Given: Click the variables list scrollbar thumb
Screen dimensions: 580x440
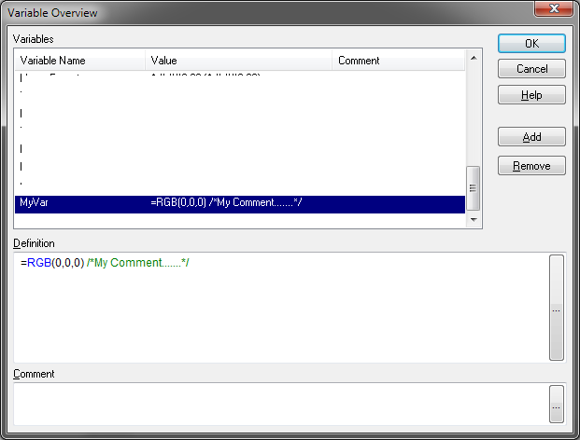Looking at the screenshot, I should [x=474, y=188].
